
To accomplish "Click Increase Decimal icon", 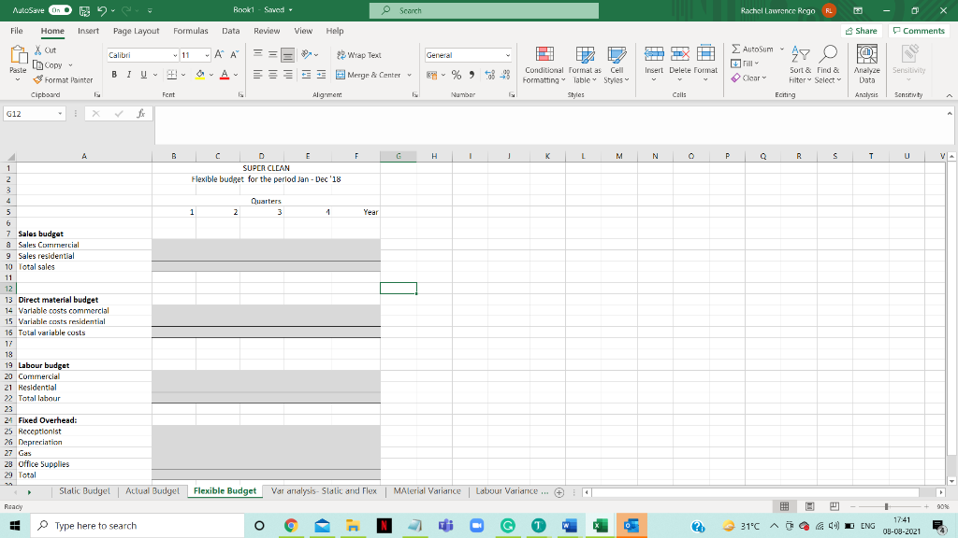I will tap(489, 75).
